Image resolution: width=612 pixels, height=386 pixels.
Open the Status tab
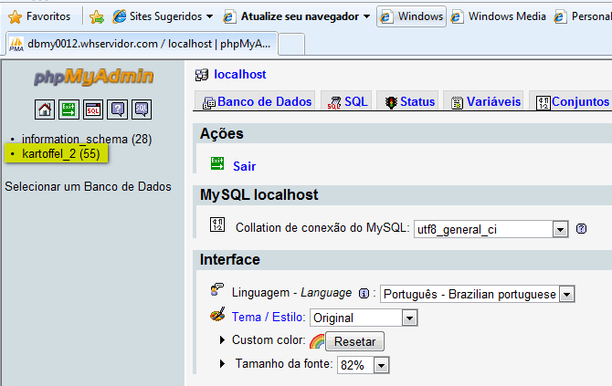pyautogui.click(x=409, y=102)
